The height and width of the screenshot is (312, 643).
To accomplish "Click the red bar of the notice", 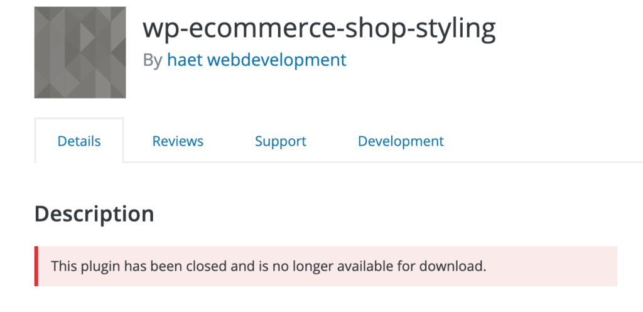I will (x=36, y=266).
